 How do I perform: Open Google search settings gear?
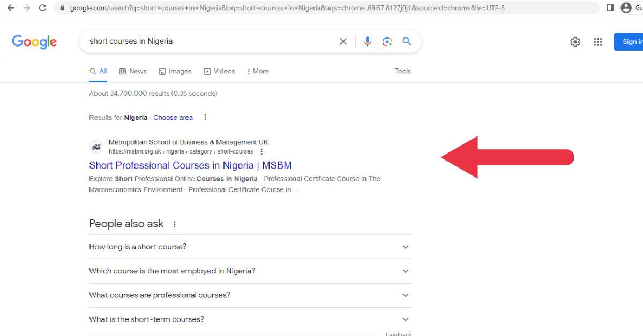click(575, 42)
